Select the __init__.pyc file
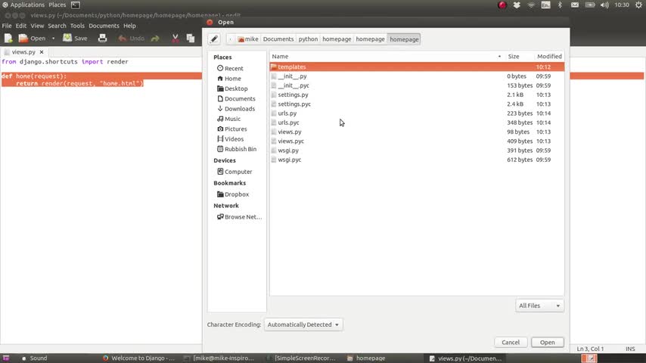The image size is (646, 363). (x=417, y=85)
